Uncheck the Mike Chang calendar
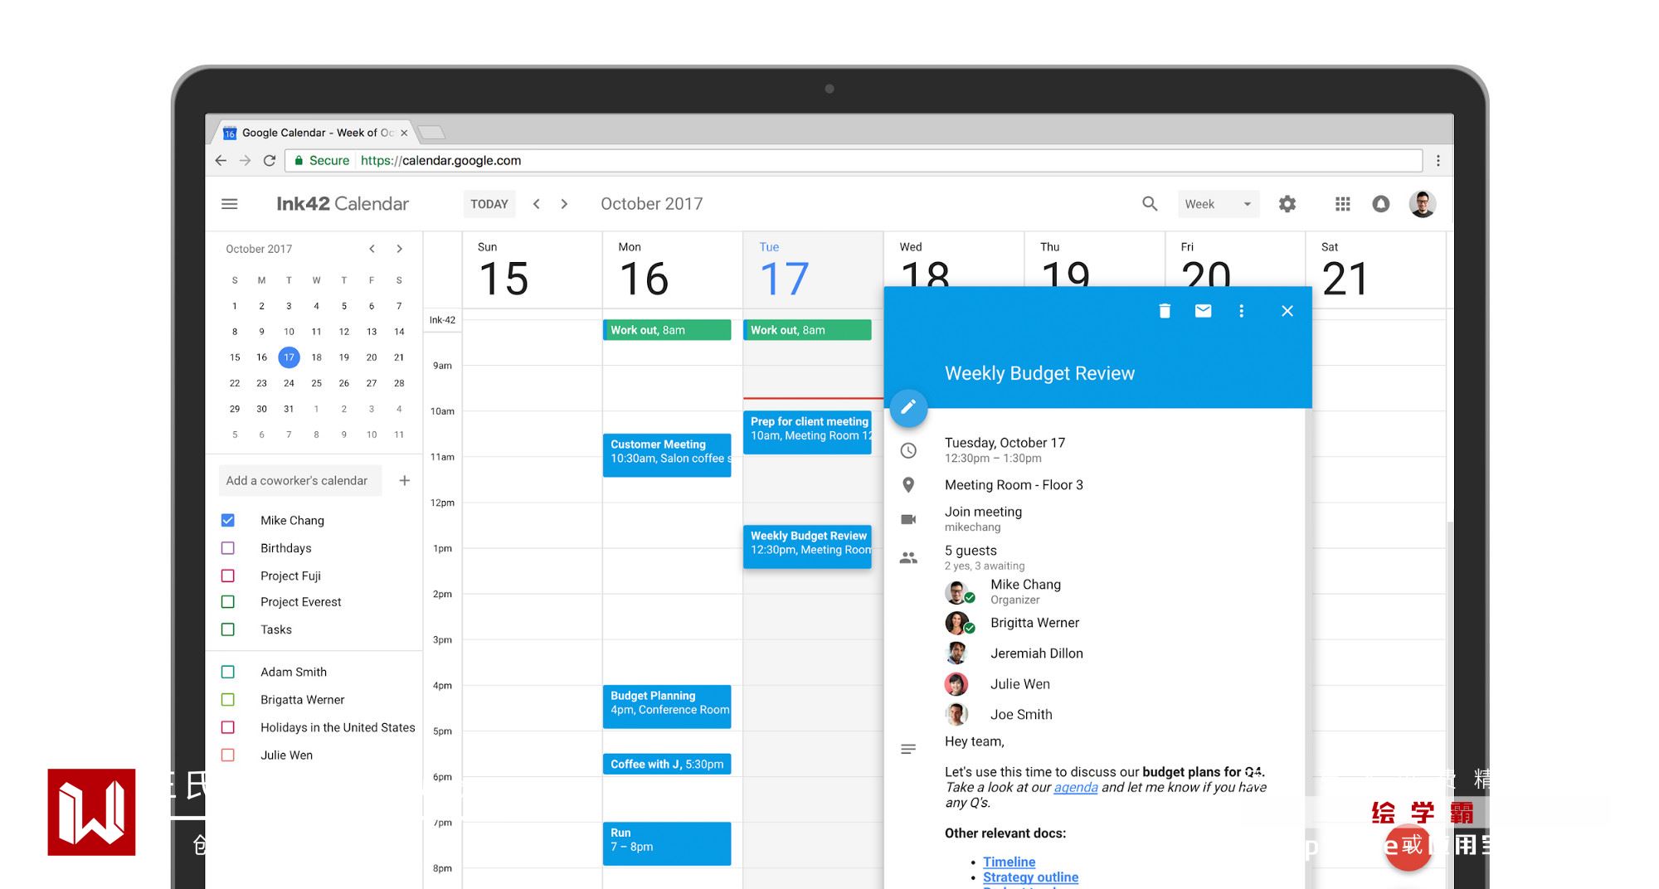The width and height of the screenshot is (1659, 889). click(x=228, y=521)
